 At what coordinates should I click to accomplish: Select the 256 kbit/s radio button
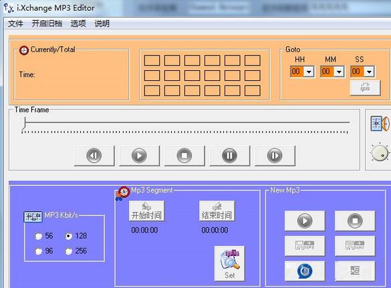pos(69,251)
